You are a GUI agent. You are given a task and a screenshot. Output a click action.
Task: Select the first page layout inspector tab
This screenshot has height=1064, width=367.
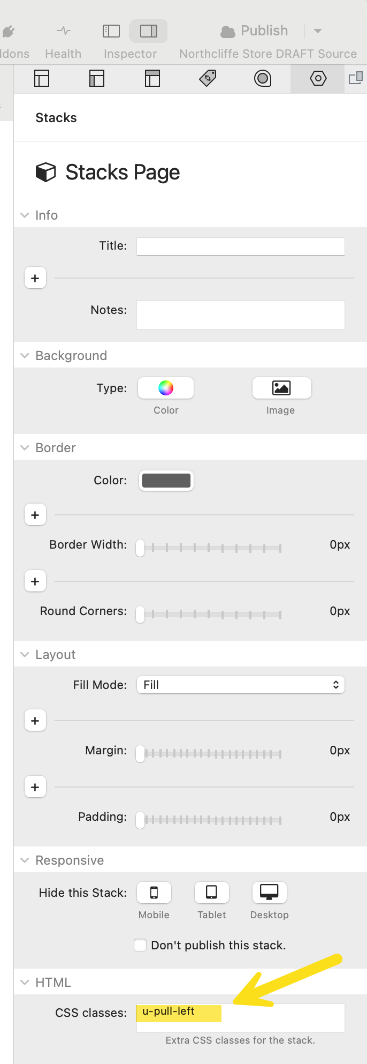click(x=42, y=79)
